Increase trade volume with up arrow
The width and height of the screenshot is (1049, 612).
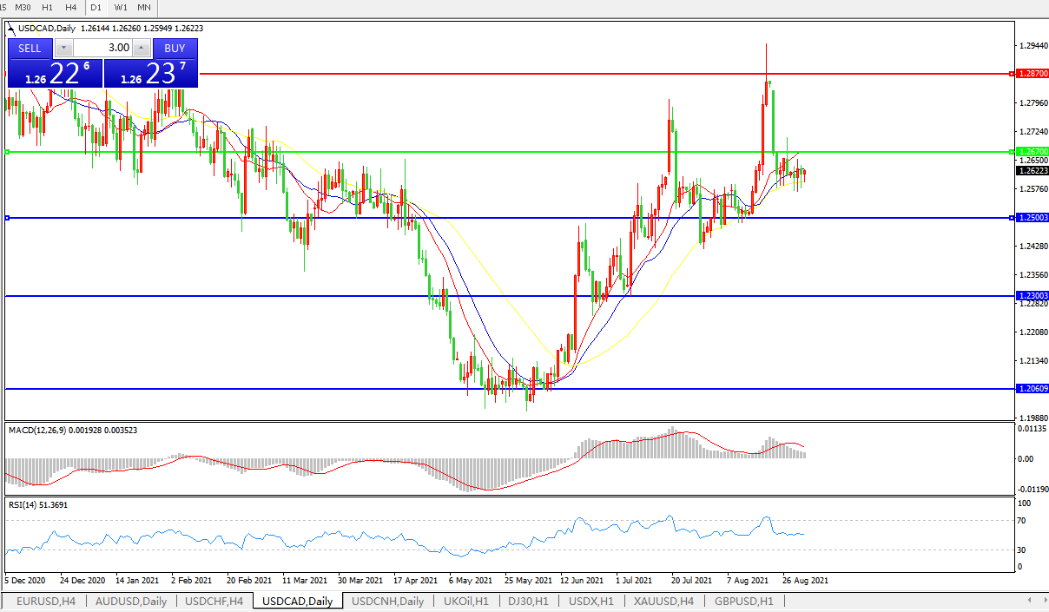142,49
